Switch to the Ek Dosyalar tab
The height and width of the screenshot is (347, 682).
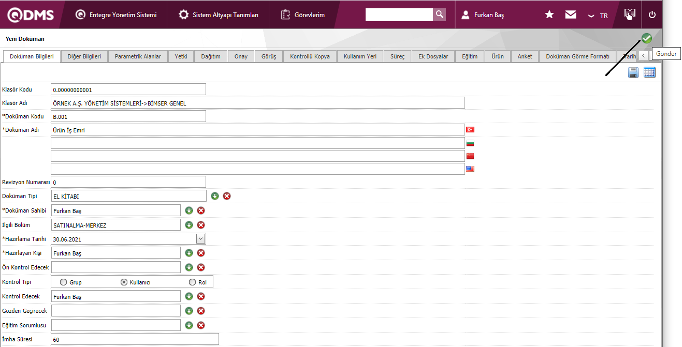(433, 56)
